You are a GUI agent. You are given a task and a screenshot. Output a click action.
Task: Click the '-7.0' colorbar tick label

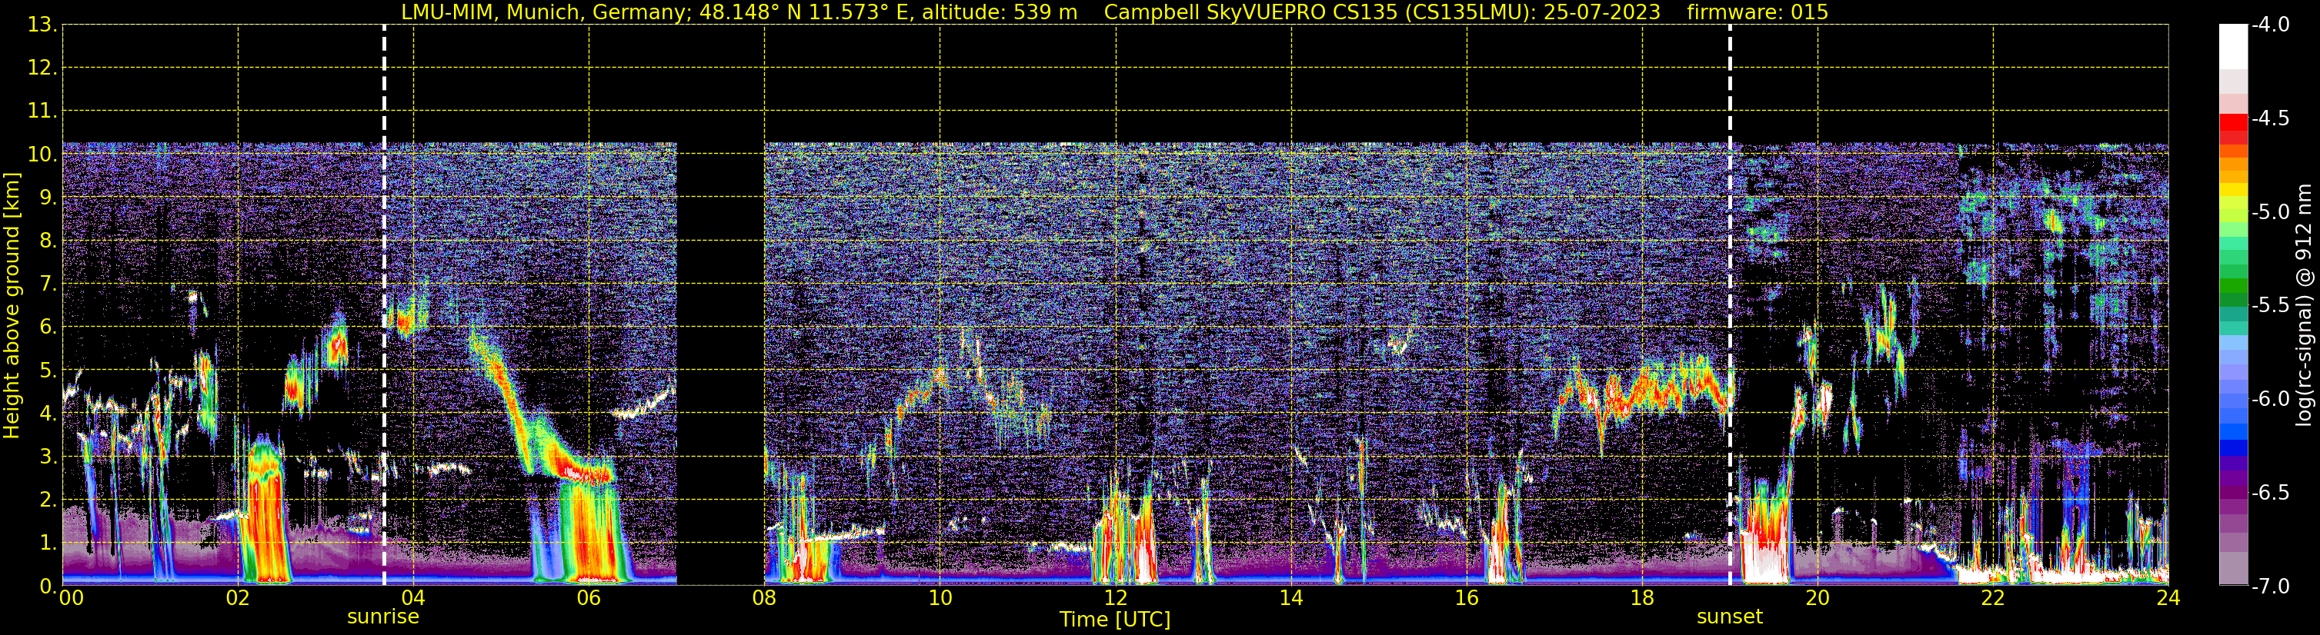click(2269, 587)
